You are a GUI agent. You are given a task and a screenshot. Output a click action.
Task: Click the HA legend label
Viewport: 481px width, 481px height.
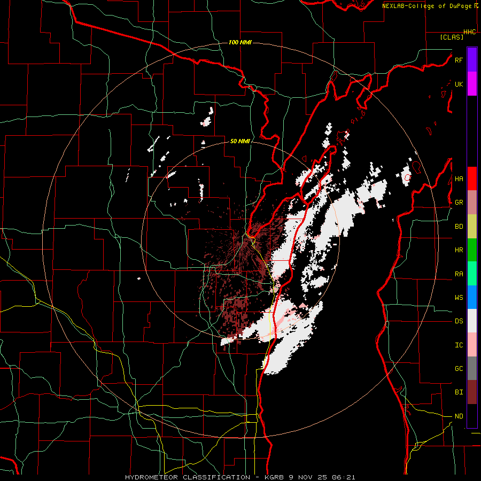(459, 179)
